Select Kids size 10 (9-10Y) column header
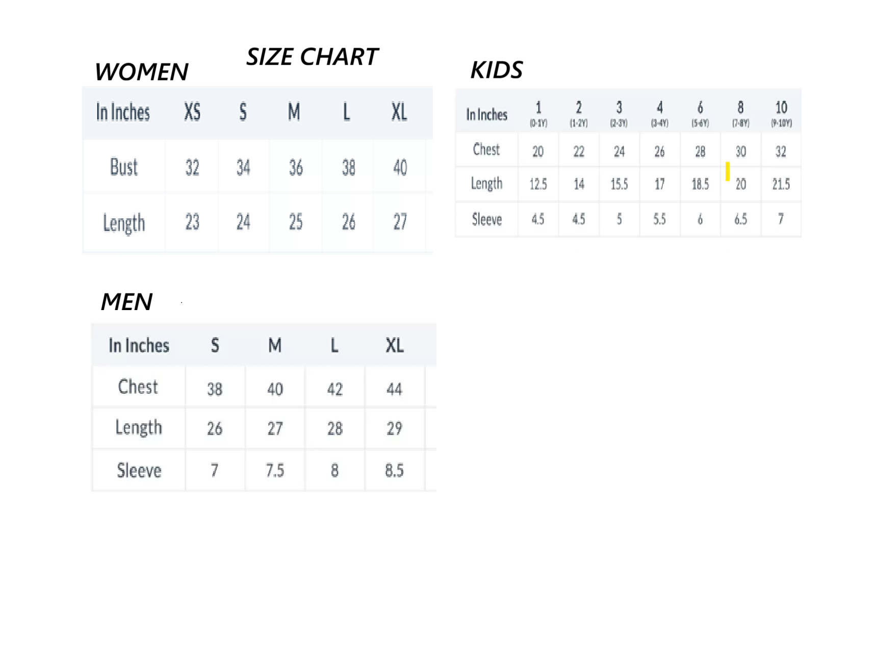Viewport: 873px width, 663px height. click(x=781, y=113)
